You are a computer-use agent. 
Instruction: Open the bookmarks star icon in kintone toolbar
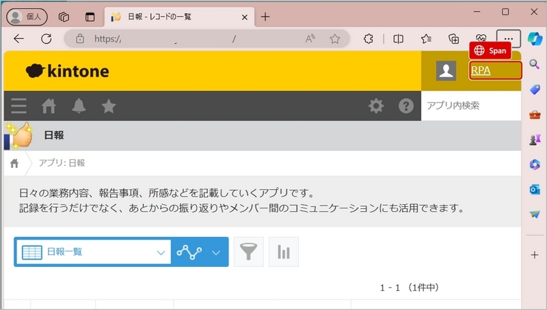(x=109, y=106)
